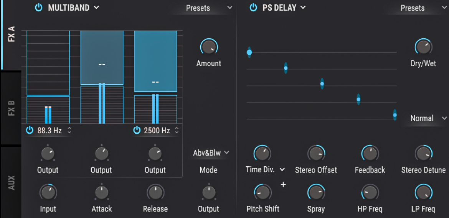449x218 pixels.
Task: Click the high band Output knob
Action: coord(155,154)
